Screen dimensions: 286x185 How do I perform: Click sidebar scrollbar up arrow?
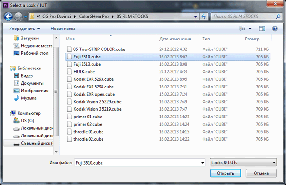point(56,38)
